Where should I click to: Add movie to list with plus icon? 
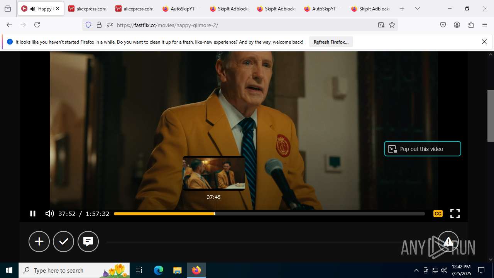(x=39, y=241)
